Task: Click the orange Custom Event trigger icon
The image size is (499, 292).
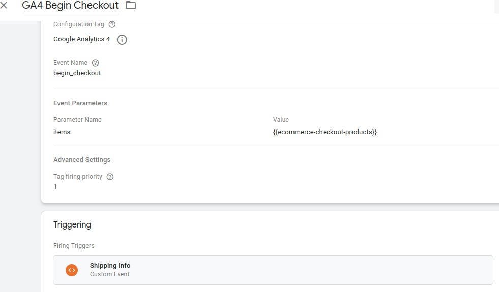Action: [72, 270]
